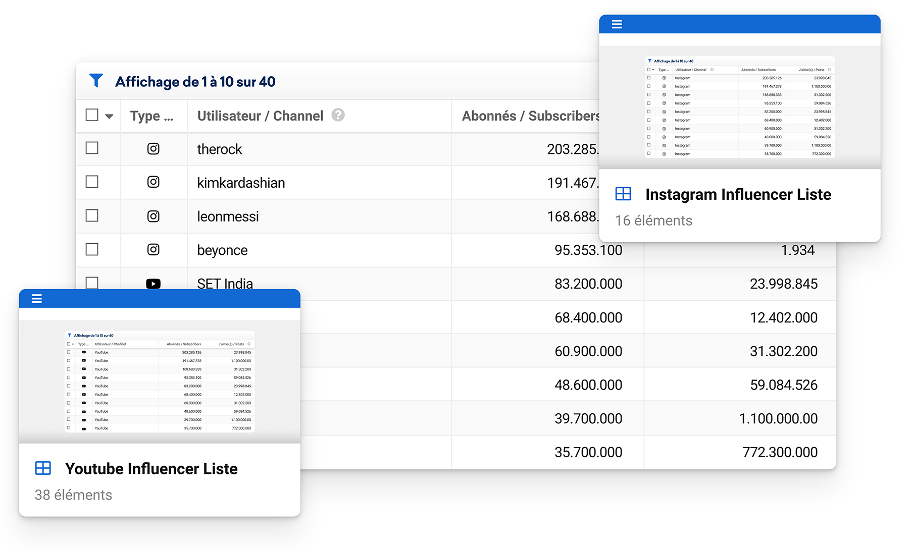Screen dimensions: 912x553
Task: Open hamburger menu on Youtube Influencer card
Action: 37,299
